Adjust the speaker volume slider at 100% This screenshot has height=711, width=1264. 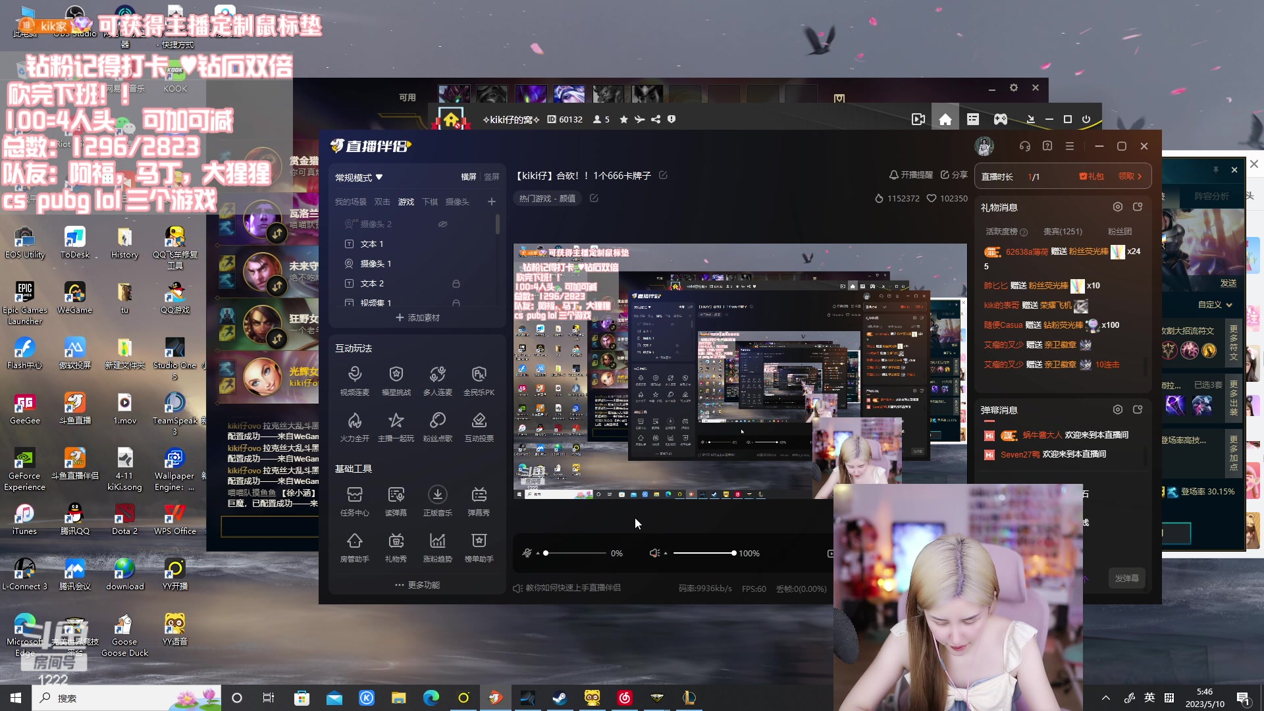click(704, 553)
